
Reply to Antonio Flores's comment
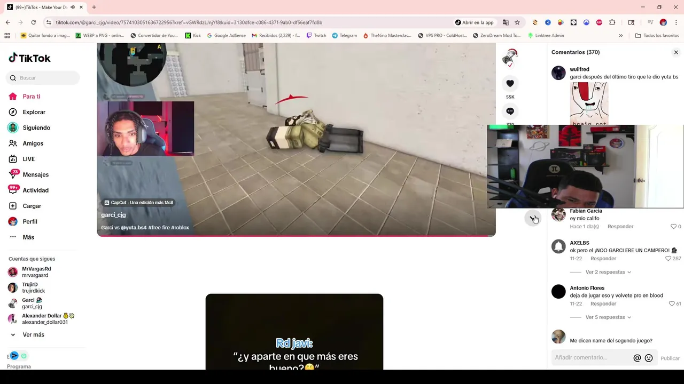(603, 304)
